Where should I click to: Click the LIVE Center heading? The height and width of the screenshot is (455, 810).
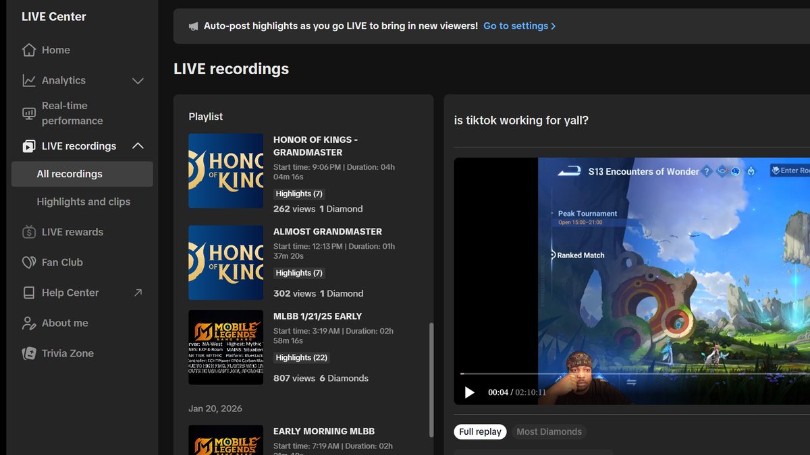tap(54, 17)
